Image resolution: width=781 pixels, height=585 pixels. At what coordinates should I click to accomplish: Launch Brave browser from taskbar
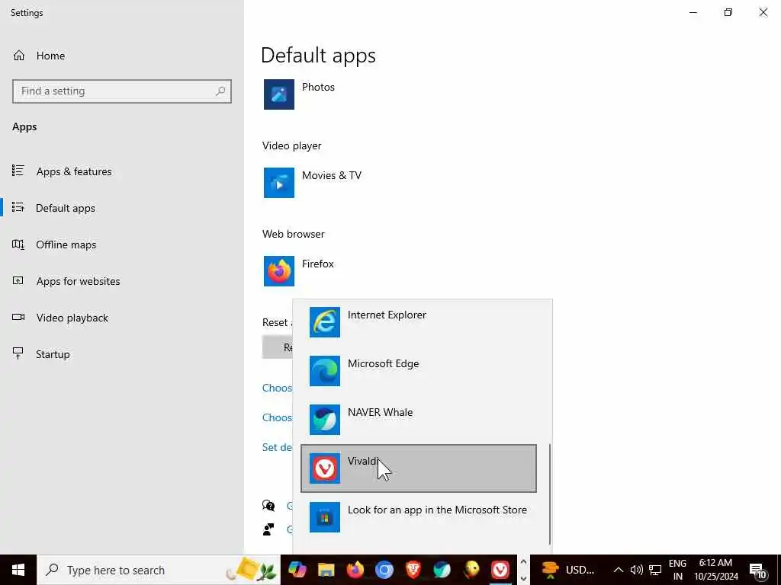pos(413,570)
